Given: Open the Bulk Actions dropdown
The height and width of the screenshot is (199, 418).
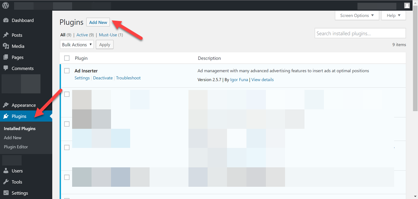Looking at the screenshot, I should (77, 44).
